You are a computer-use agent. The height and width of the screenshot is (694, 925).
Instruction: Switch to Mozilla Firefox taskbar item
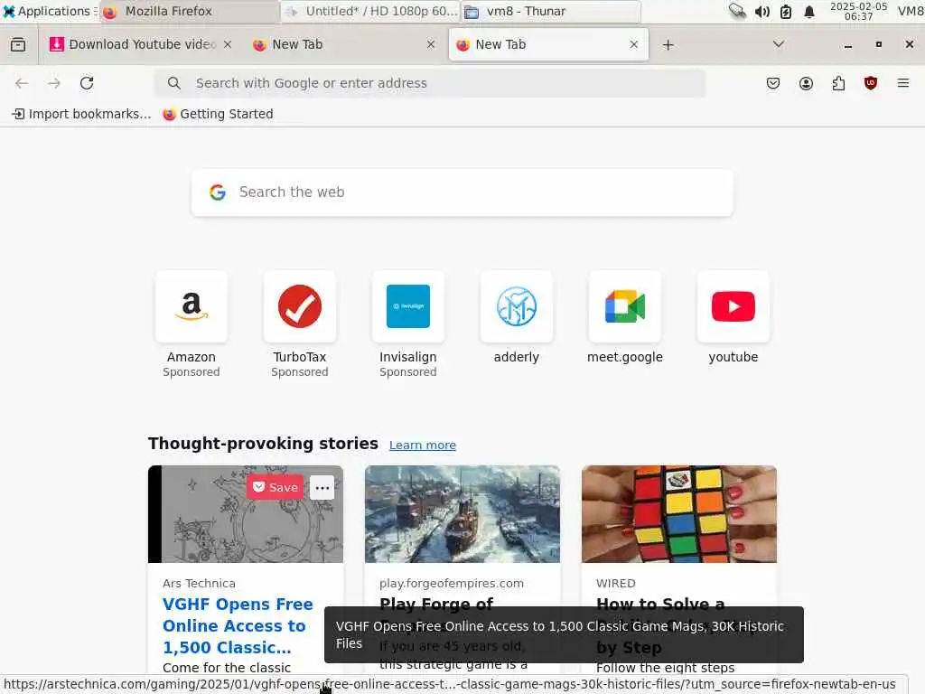tap(190, 11)
